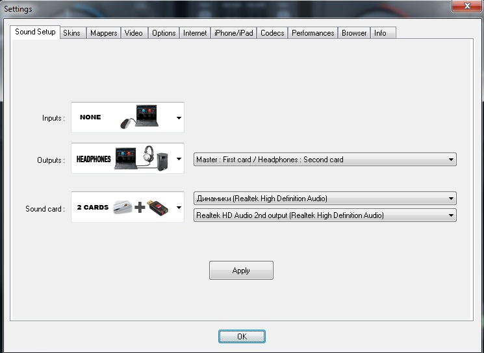Click the laptop image in Outputs
Image resolution: width=484 pixels, height=353 pixels.
125,158
